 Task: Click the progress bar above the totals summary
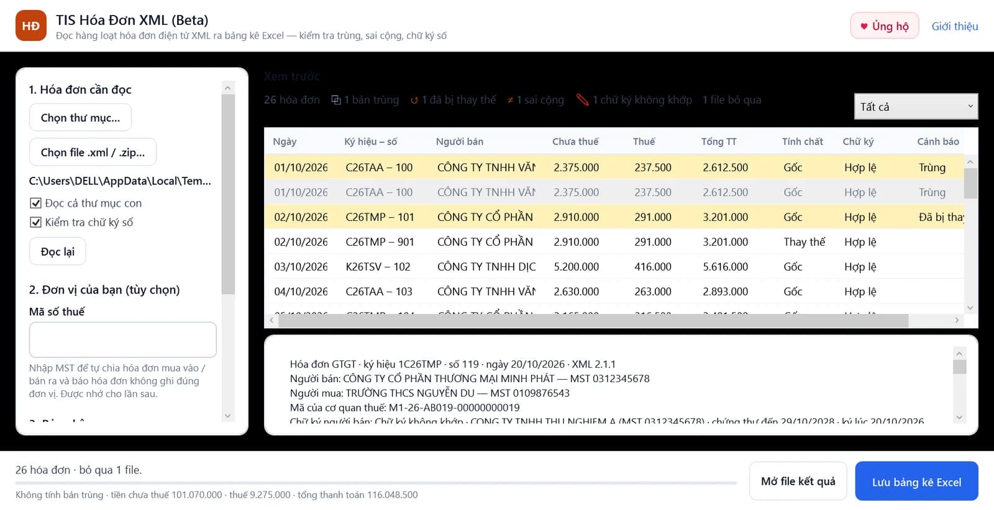(376, 483)
